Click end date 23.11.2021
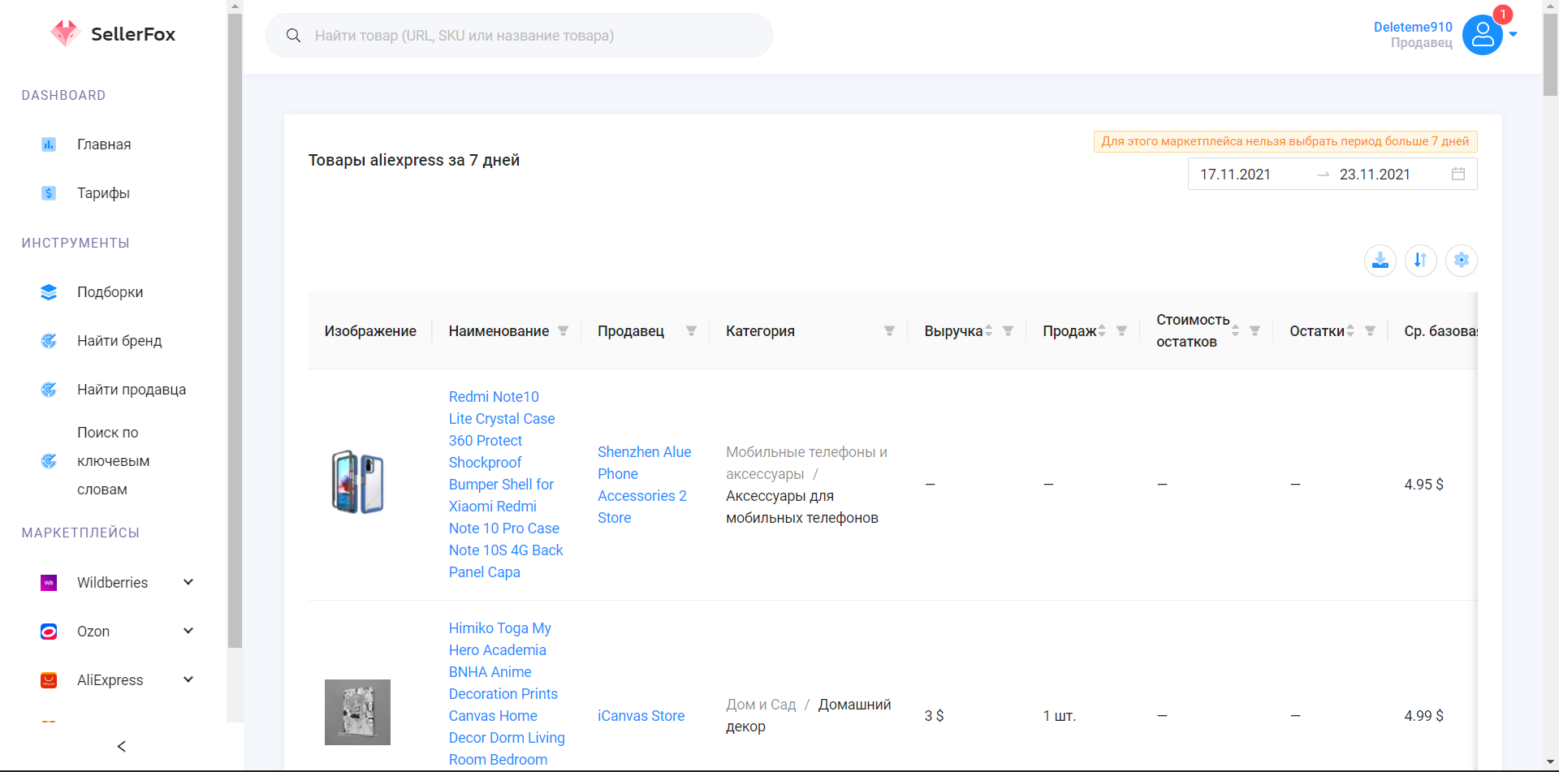This screenshot has height=772, width=1559. click(1375, 175)
